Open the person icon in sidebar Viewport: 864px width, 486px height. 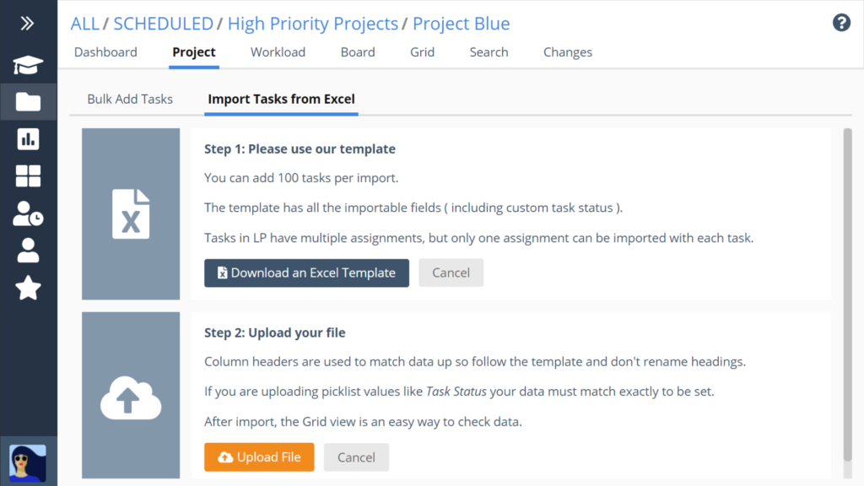click(x=28, y=251)
